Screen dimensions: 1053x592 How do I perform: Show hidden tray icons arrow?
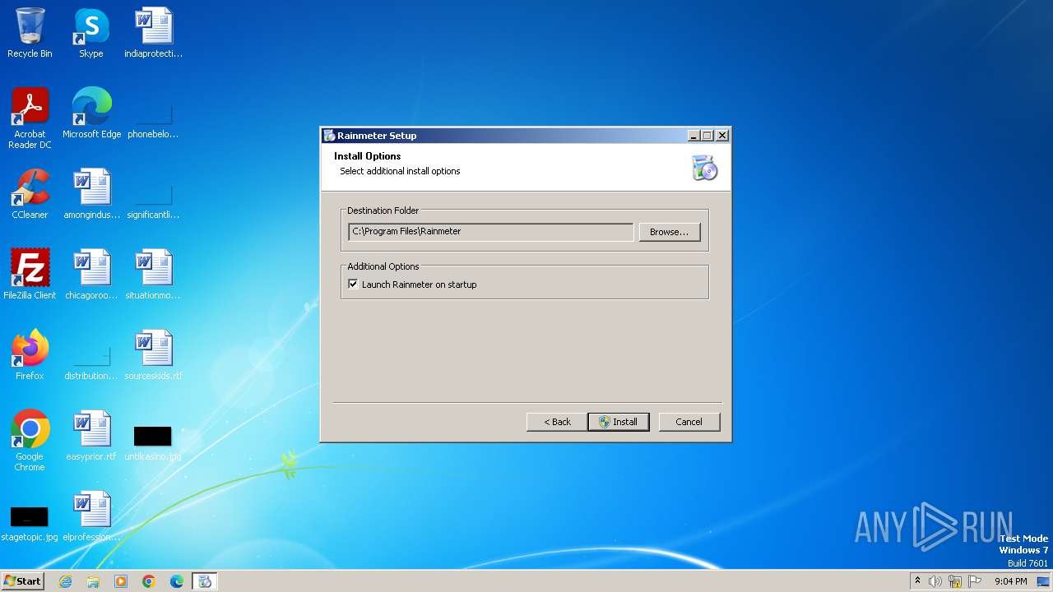pyautogui.click(x=917, y=581)
